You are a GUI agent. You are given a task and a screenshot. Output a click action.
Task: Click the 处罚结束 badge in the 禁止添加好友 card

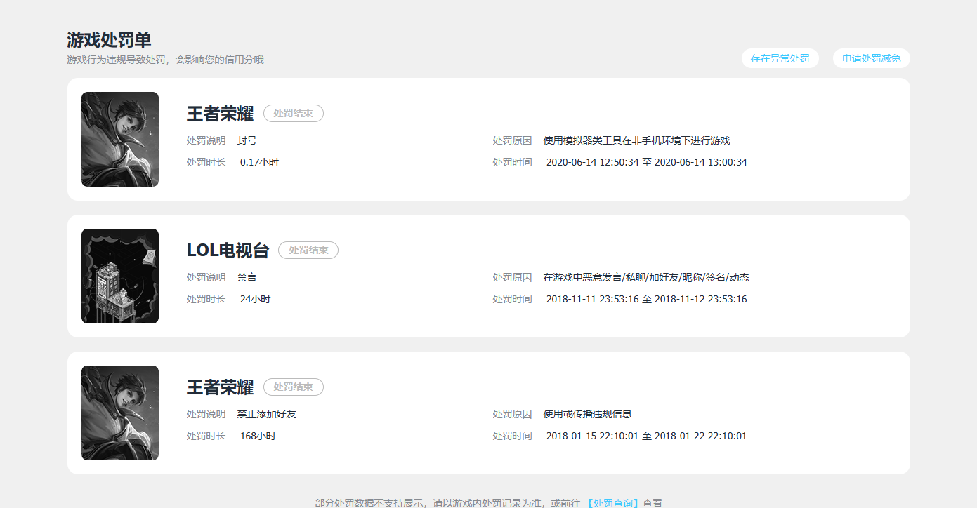(294, 387)
